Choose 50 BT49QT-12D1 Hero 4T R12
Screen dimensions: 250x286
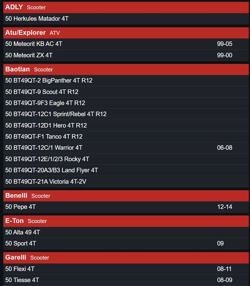coord(126,125)
